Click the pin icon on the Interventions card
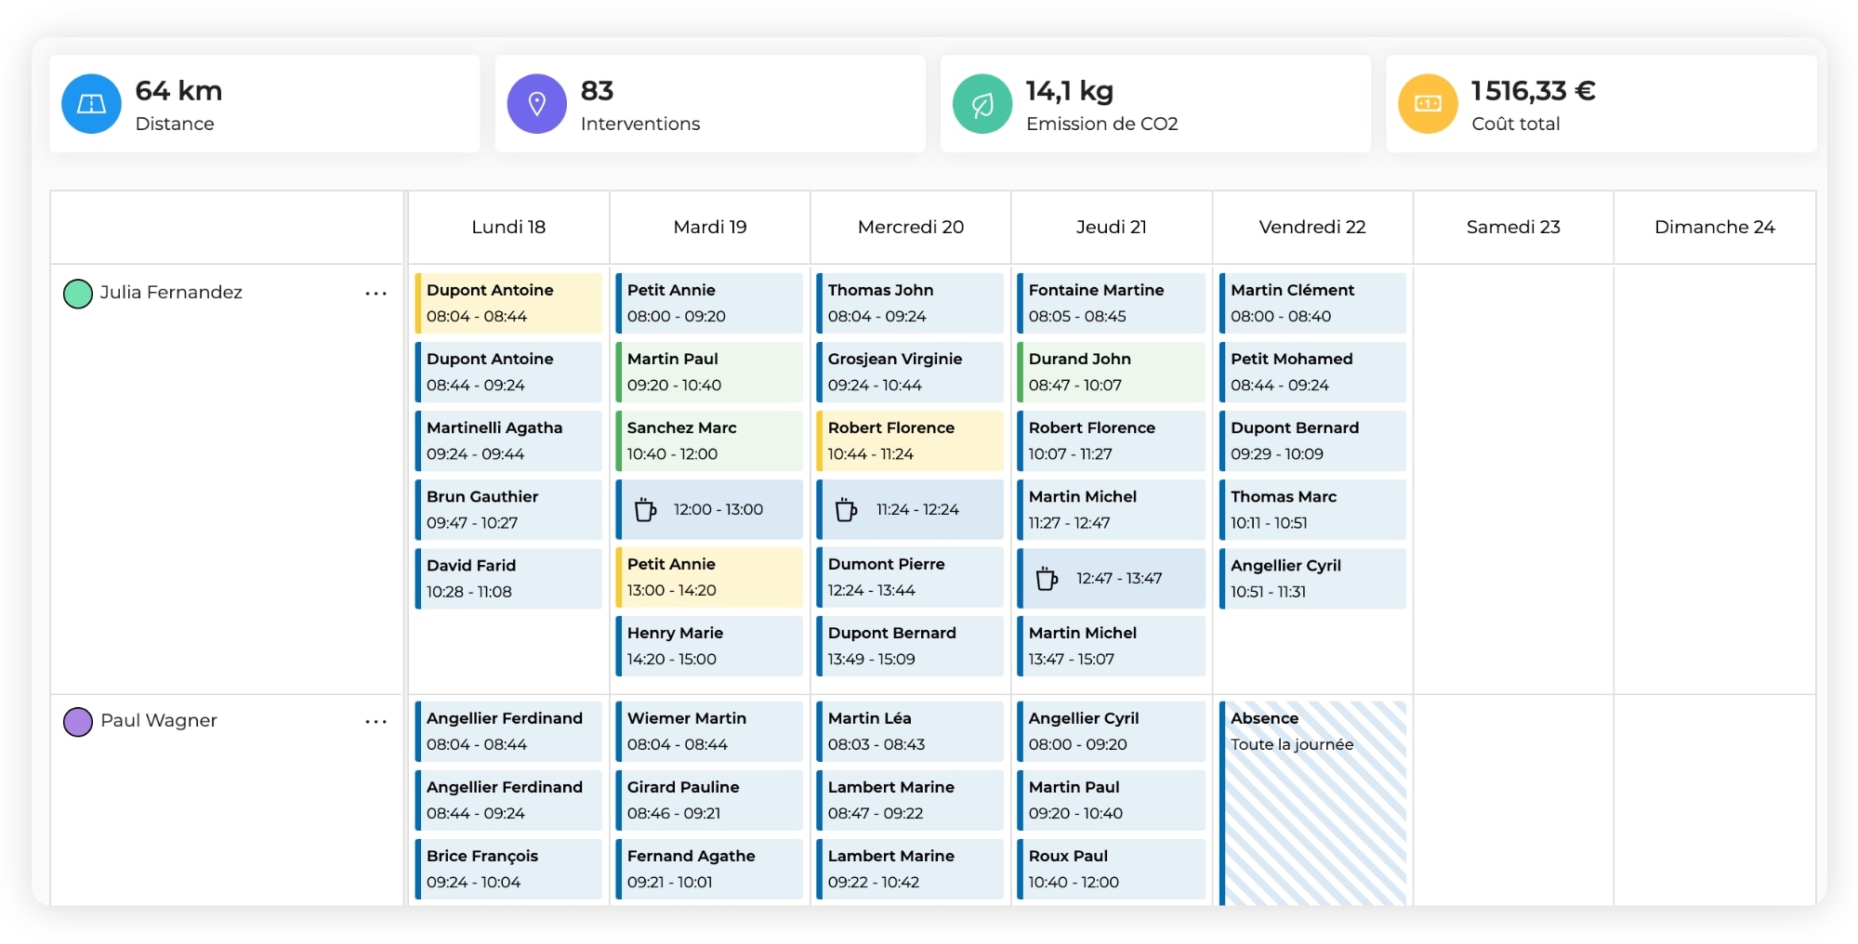Viewport: 1858px width, 944px height. point(536,103)
